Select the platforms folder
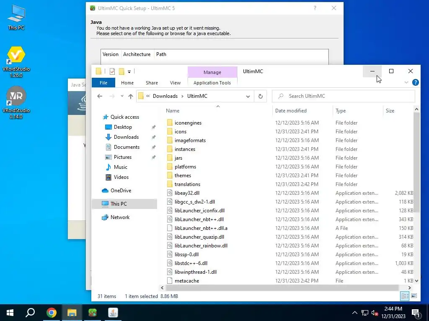This screenshot has height=321, width=429. coord(185,166)
